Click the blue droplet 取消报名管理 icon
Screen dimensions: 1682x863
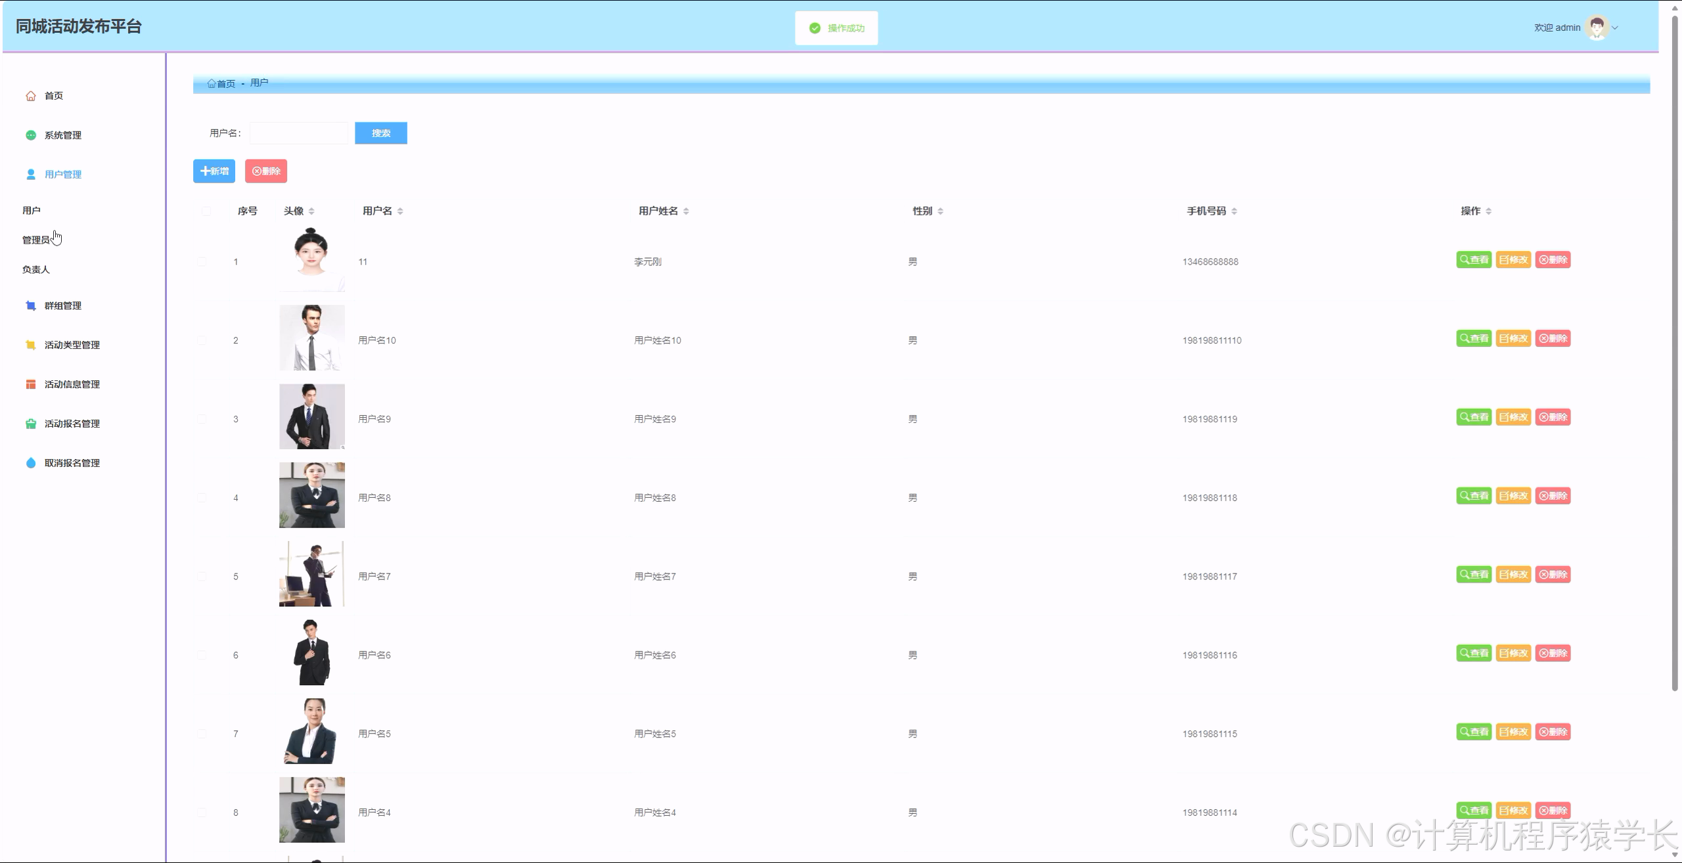(x=31, y=463)
